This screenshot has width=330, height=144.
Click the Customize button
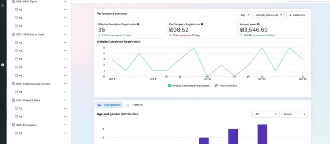[297, 15]
